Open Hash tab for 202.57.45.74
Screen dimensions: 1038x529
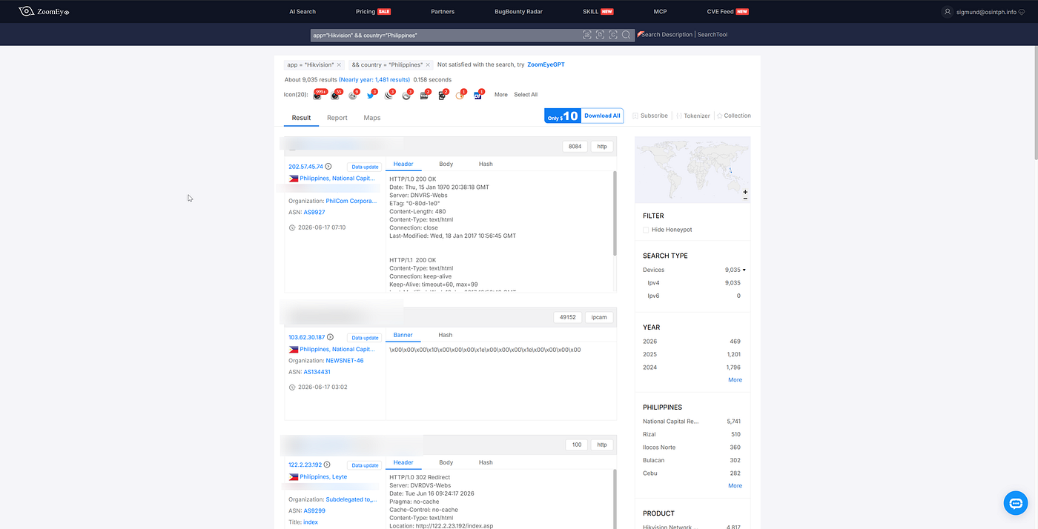pos(486,164)
